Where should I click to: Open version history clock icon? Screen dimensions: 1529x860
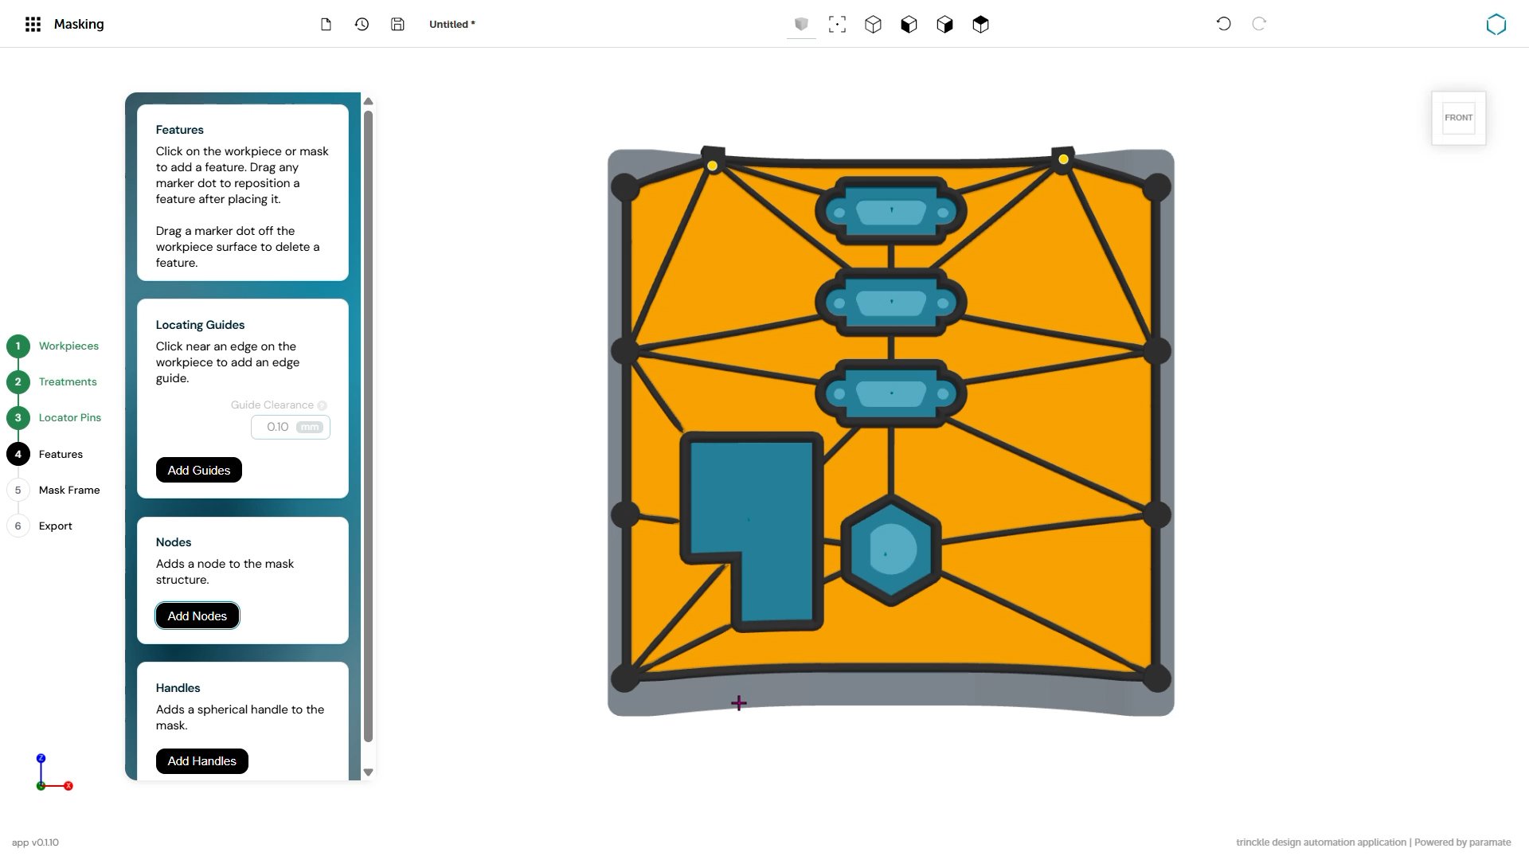[362, 25]
